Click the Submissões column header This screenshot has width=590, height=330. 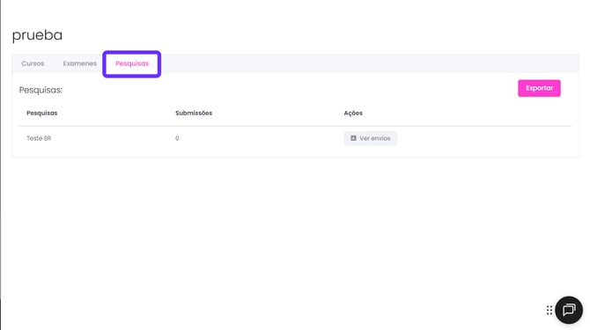click(x=194, y=114)
